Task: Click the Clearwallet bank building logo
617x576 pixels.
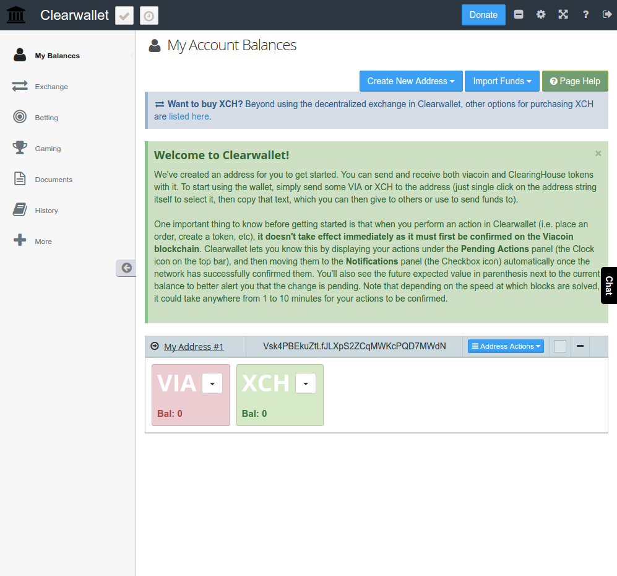Action: 16,15
